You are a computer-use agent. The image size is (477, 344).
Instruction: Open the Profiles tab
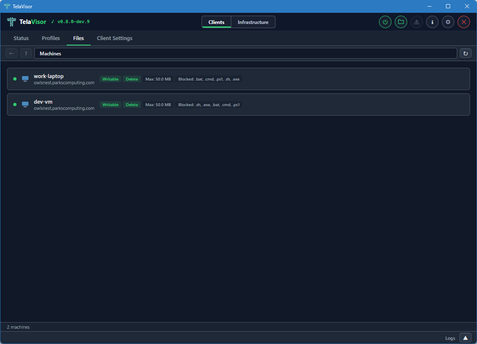tap(51, 38)
